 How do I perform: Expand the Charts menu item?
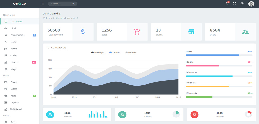20,62
